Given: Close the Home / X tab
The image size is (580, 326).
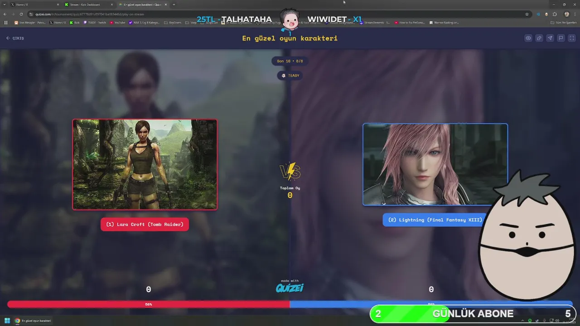Looking at the screenshot, I should [58, 5].
